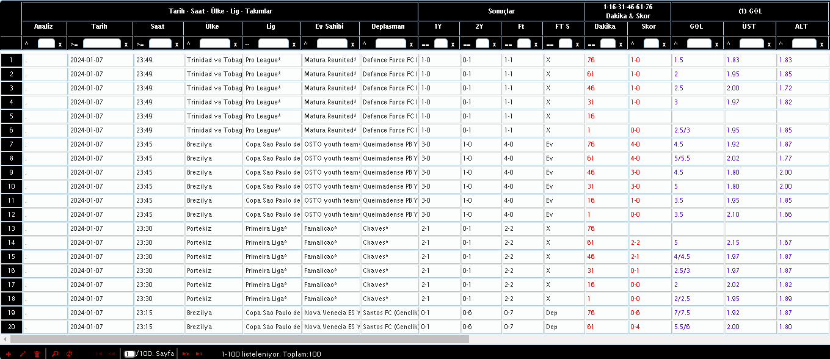Clear the Ev Sahibi filter with its x
830x359 pixels.
(x=353, y=44)
